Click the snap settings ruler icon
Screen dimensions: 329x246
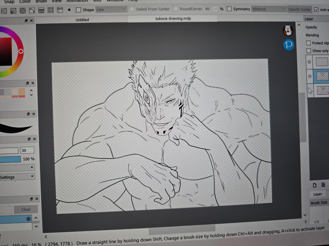(60, 10)
